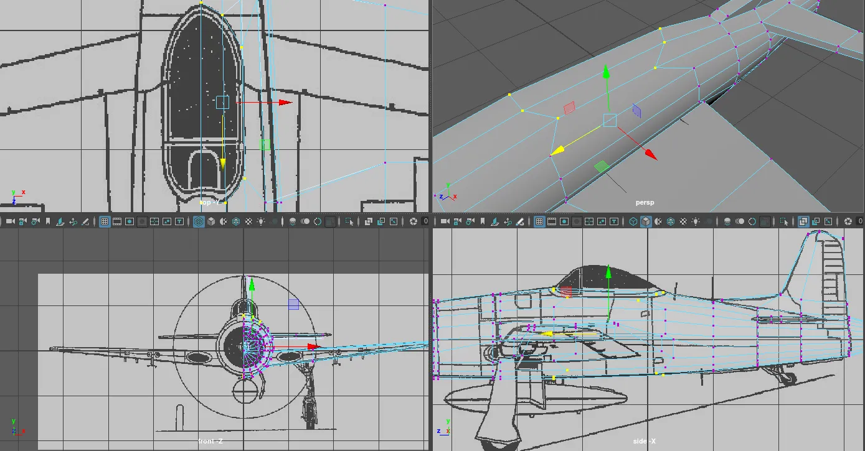The width and height of the screenshot is (865, 451).
Task: Click Isolate Select in the front view toolbar
Action: click(349, 221)
